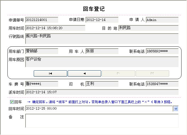187x135 pixels.
Task: Click the 目的地 利民路 field
Action: click(148, 28)
